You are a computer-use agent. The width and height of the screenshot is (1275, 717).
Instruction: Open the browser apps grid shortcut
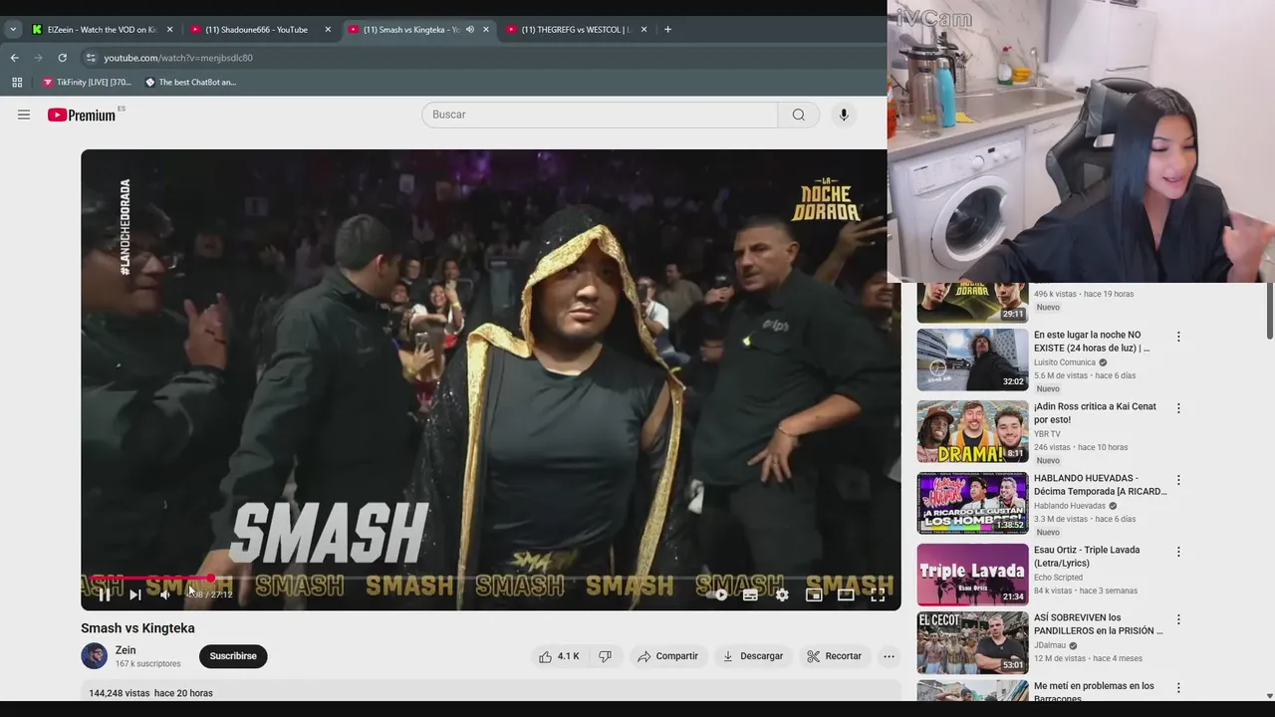click(17, 83)
